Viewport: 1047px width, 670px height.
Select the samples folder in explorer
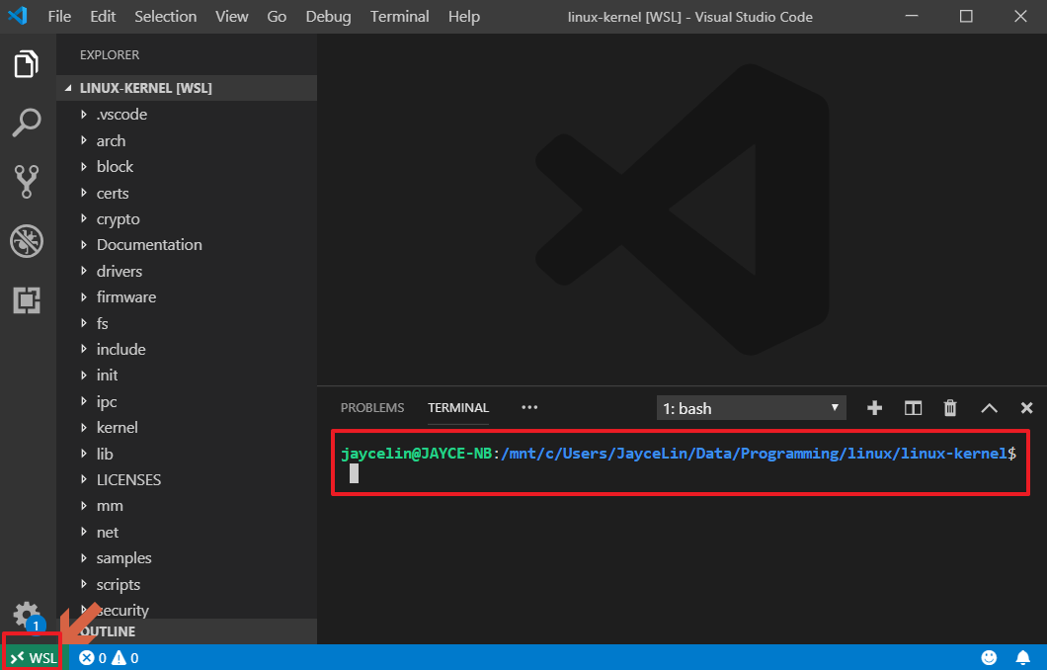point(187,557)
